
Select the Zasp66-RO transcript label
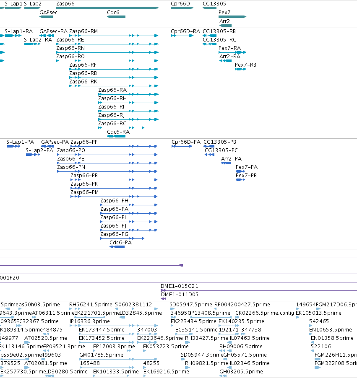70,57
